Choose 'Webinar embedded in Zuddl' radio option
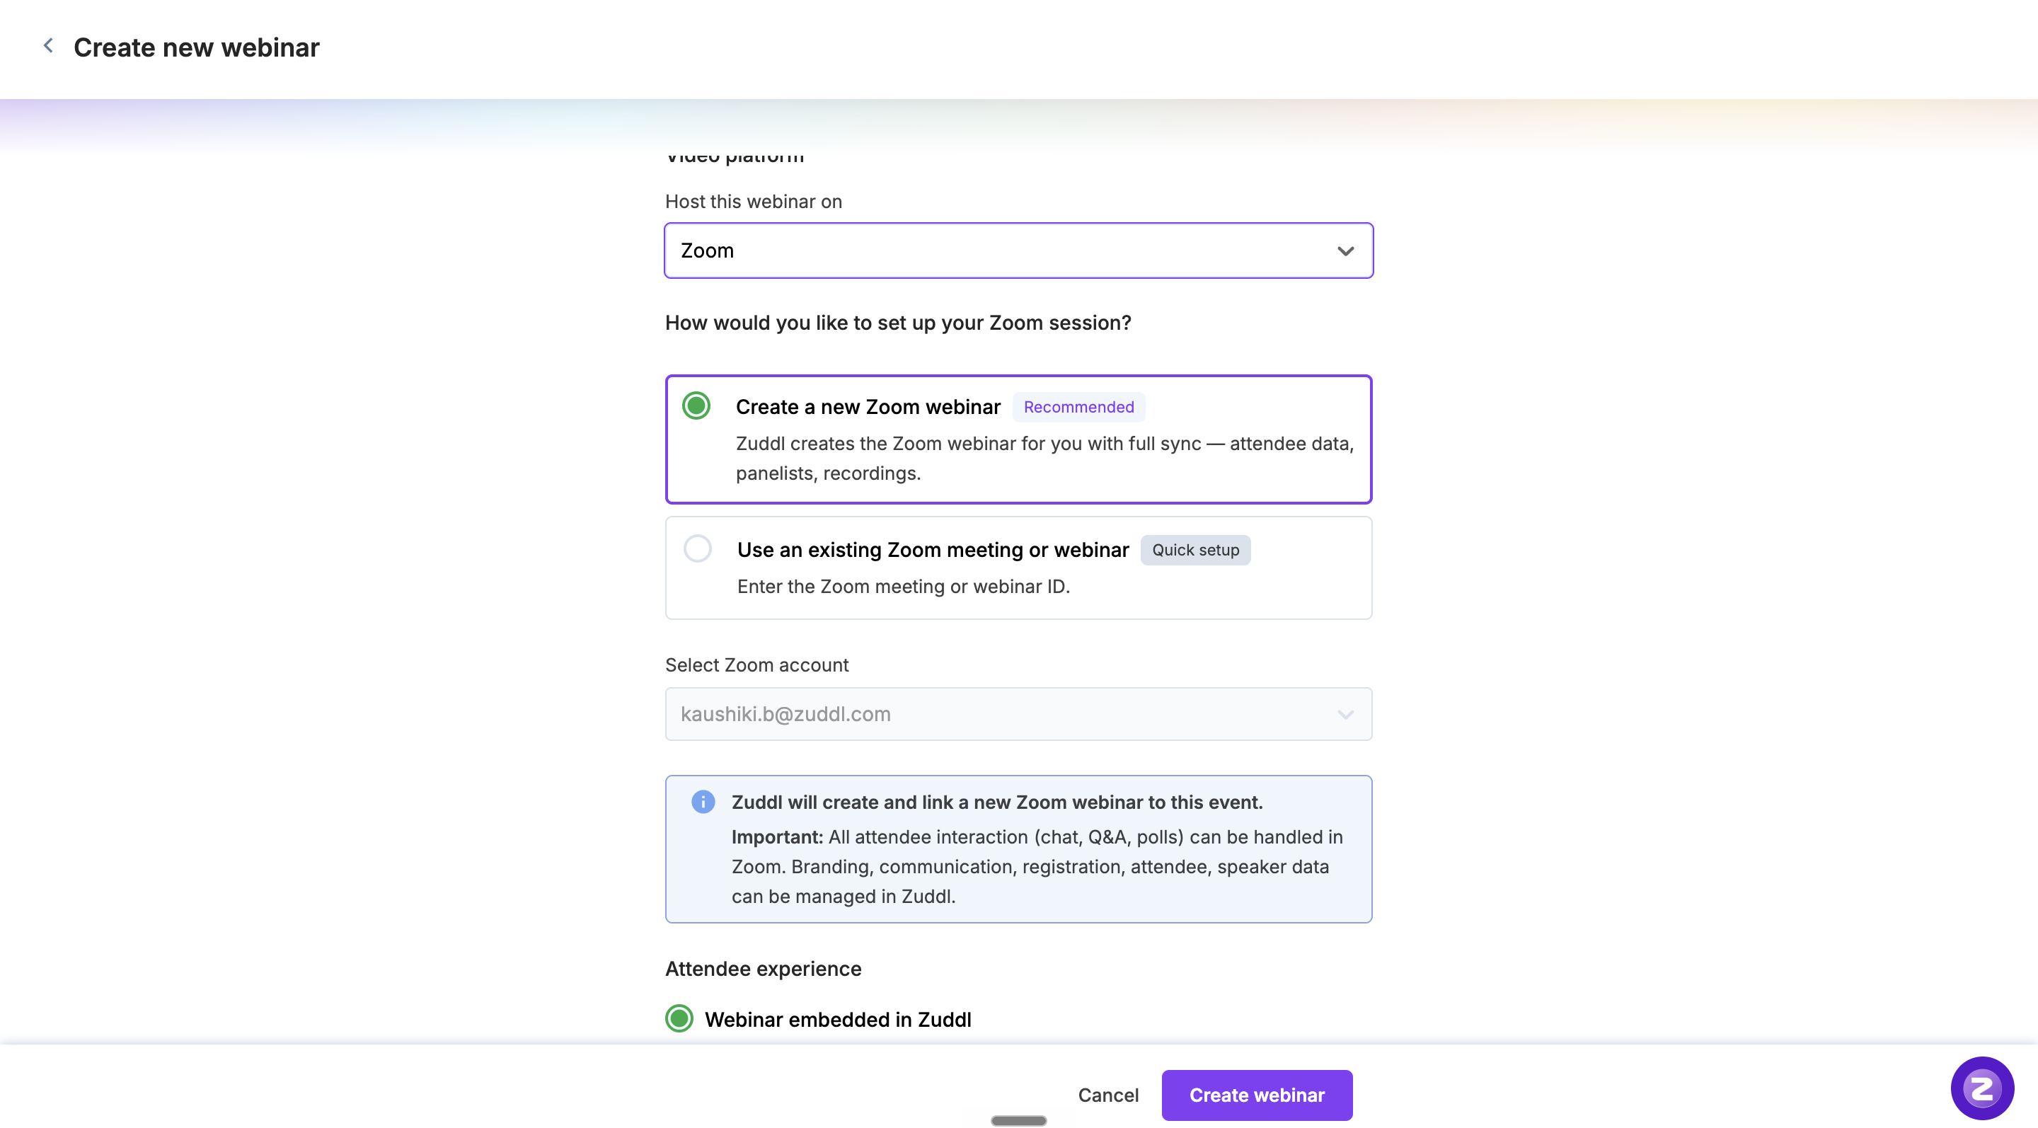 tap(679, 1019)
